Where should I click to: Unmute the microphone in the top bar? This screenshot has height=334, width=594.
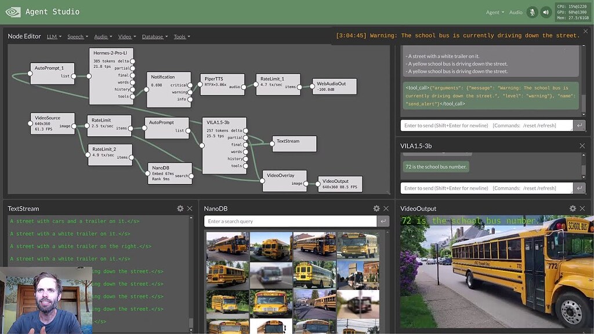point(532,12)
